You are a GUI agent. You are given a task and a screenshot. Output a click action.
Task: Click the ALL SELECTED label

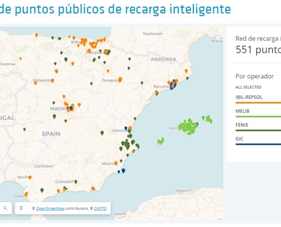pos(248,87)
